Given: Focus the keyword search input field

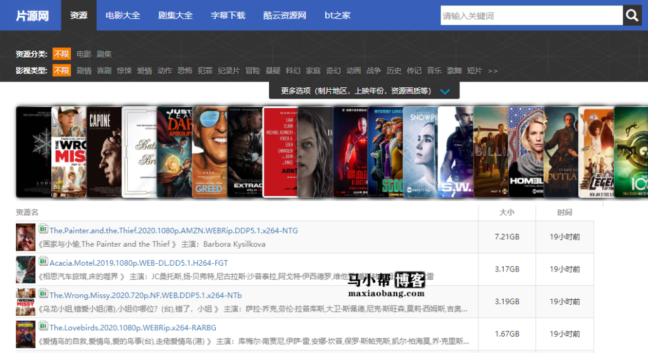Looking at the screenshot, I should tap(532, 16).
